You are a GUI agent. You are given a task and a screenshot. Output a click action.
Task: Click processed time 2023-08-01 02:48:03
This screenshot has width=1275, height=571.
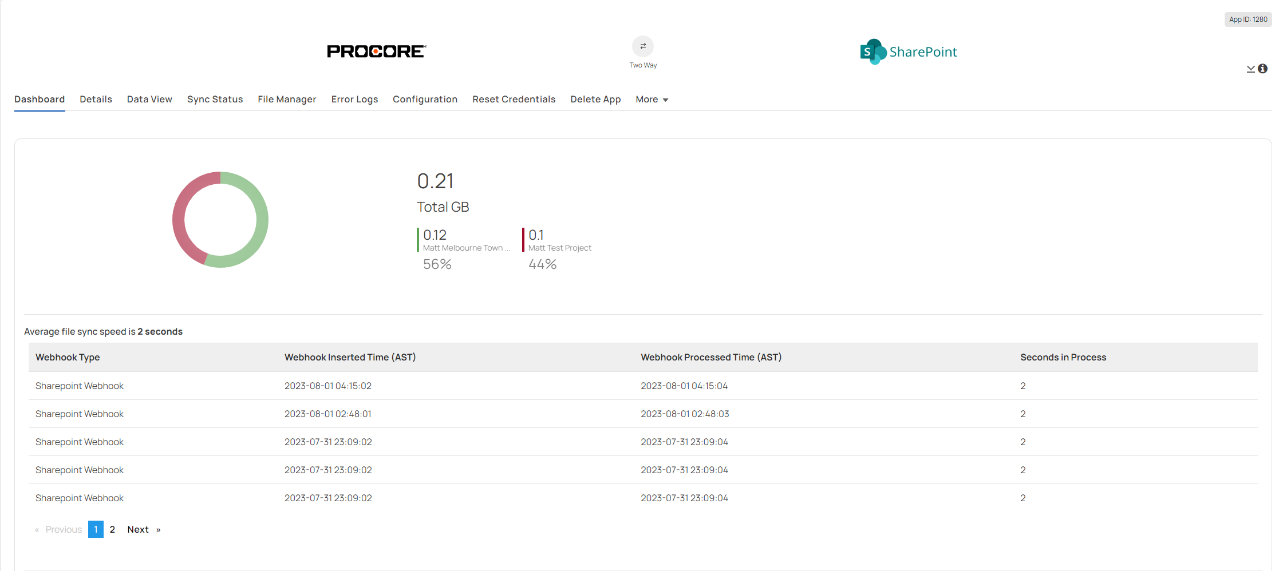tap(685, 414)
